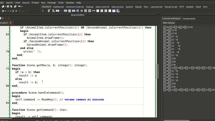Collapse fold marker at Scene.handleCommand procedure
The width and height of the screenshot is (215, 121).
coord(11,93)
